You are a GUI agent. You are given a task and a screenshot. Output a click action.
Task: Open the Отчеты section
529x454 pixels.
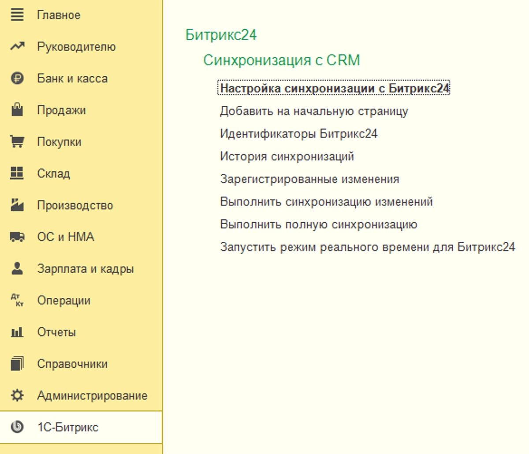click(56, 332)
